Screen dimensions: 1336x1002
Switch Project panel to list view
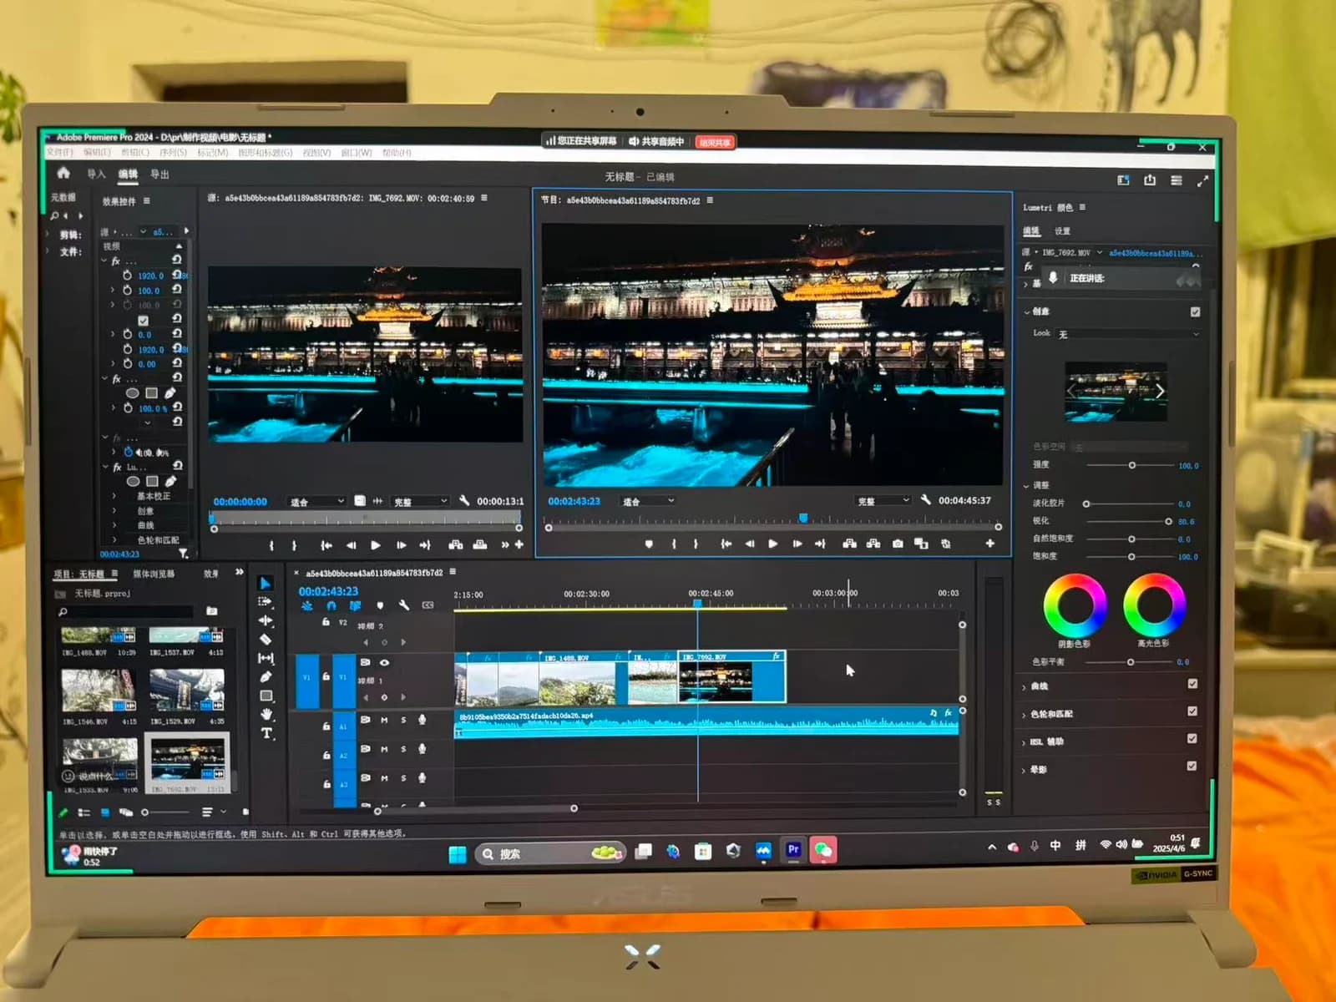click(x=84, y=812)
